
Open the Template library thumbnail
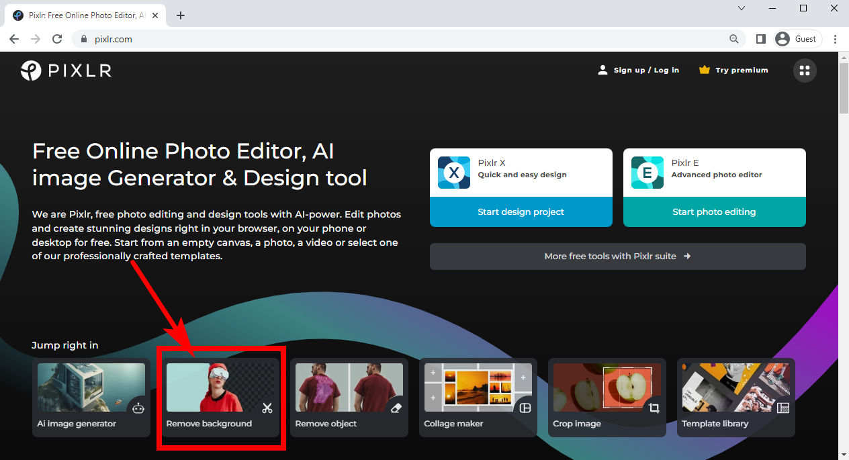pyautogui.click(x=735, y=388)
